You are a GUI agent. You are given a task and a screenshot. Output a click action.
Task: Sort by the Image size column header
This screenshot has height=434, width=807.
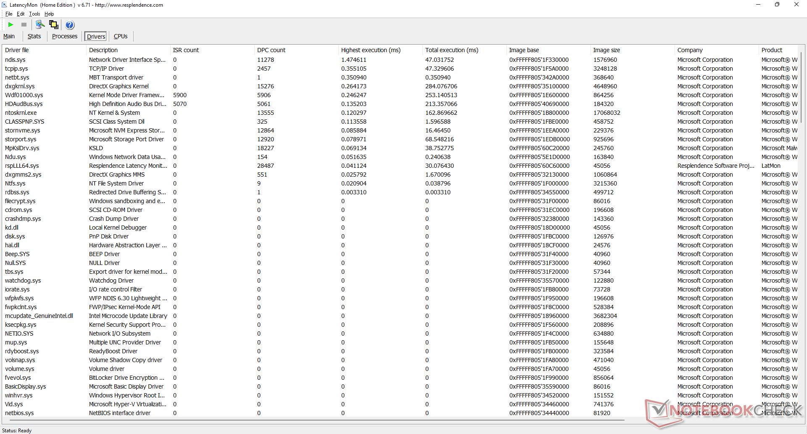click(x=632, y=50)
